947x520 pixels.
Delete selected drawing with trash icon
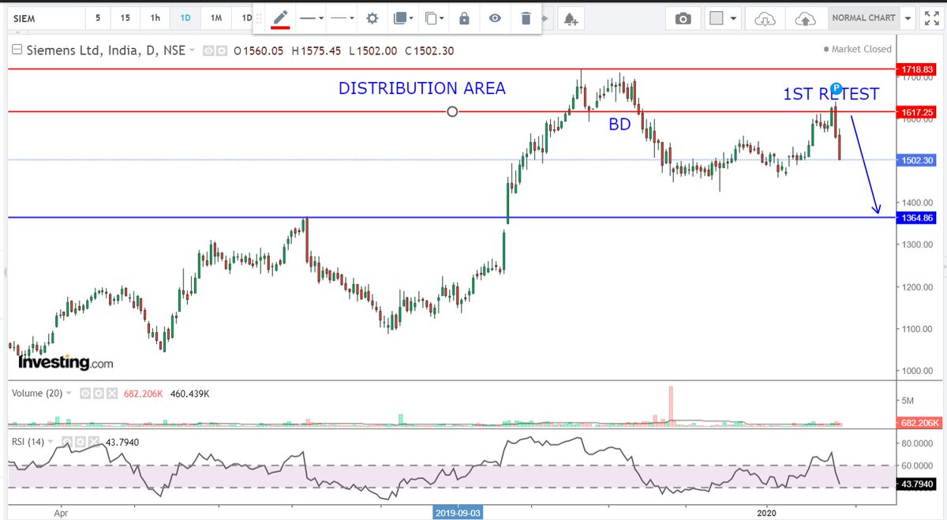coord(526,18)
